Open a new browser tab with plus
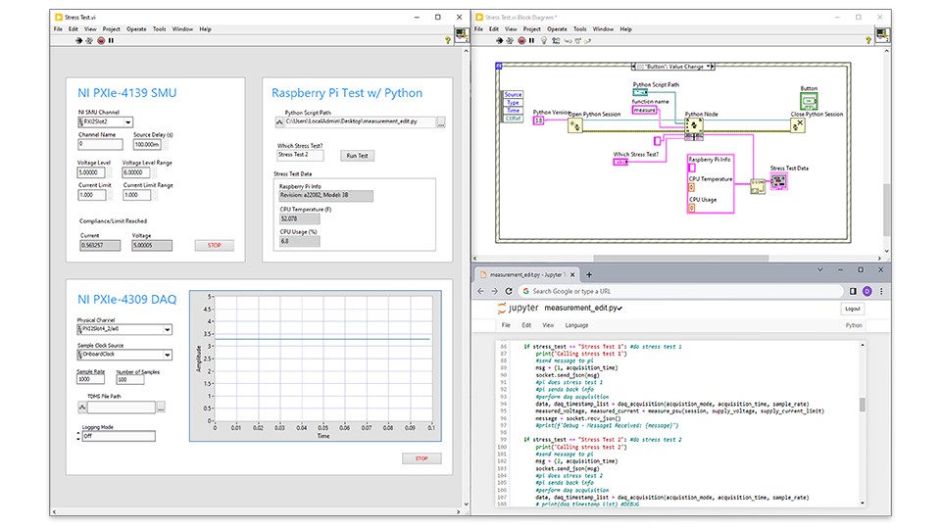This screenshot has width=941, height=529. click(x=589, y=274)
